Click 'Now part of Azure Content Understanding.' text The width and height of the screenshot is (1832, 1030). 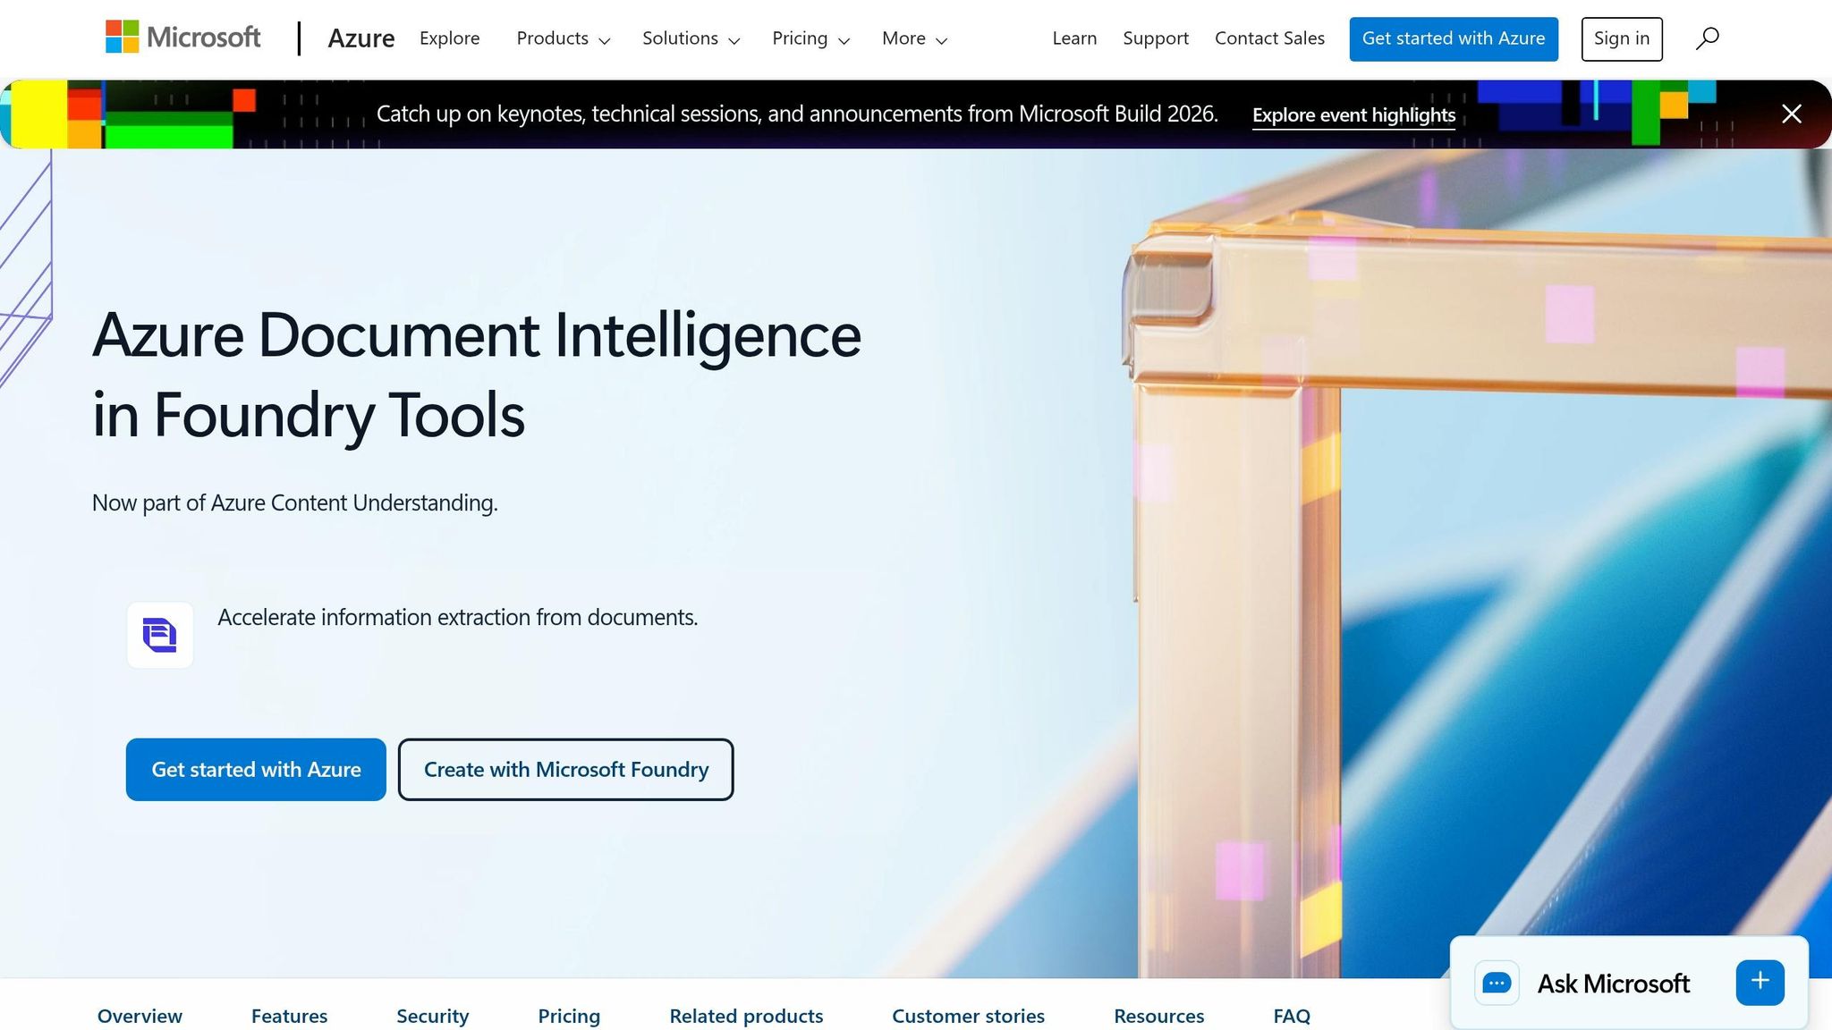[295, 502]
